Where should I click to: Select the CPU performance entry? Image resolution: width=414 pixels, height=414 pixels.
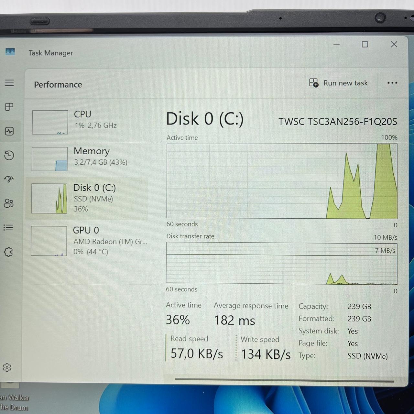[87, 122]
